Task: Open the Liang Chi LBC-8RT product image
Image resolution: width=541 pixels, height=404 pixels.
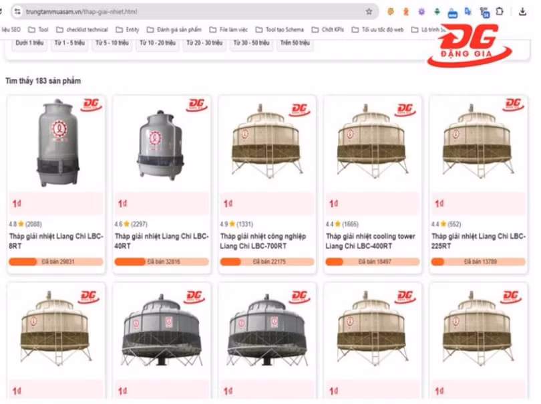Action: [x=57, y=142]
